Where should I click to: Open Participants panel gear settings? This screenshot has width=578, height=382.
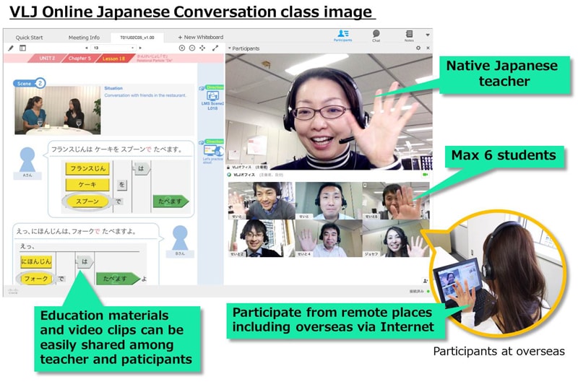pyautogui.click(x=418, y=48)
